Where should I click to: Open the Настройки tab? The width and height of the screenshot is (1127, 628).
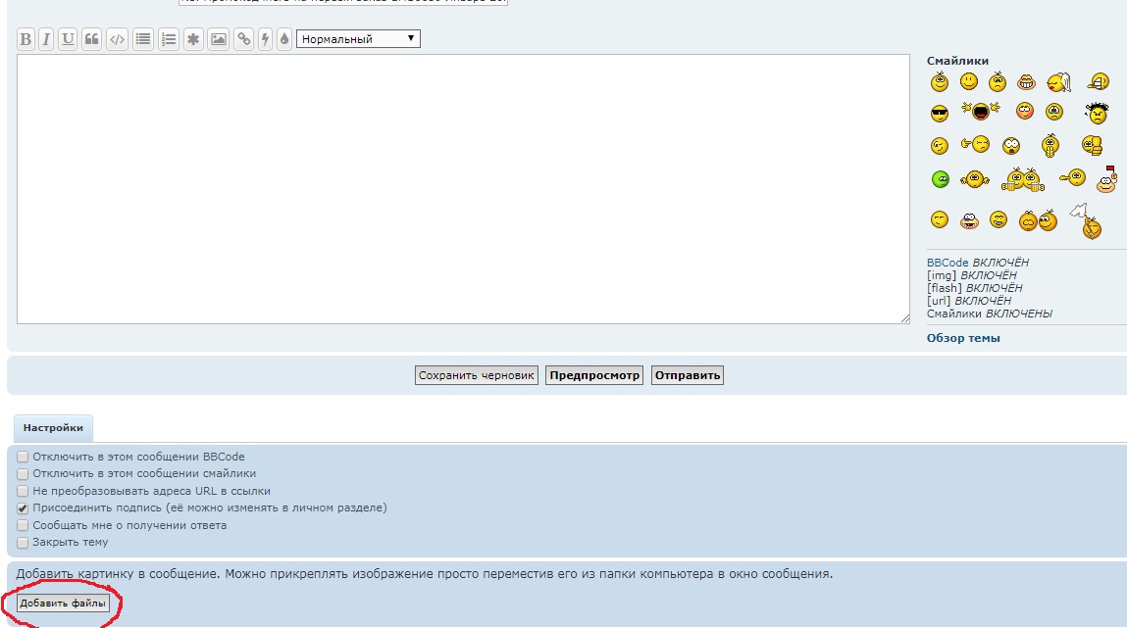(x=53, y=428)
